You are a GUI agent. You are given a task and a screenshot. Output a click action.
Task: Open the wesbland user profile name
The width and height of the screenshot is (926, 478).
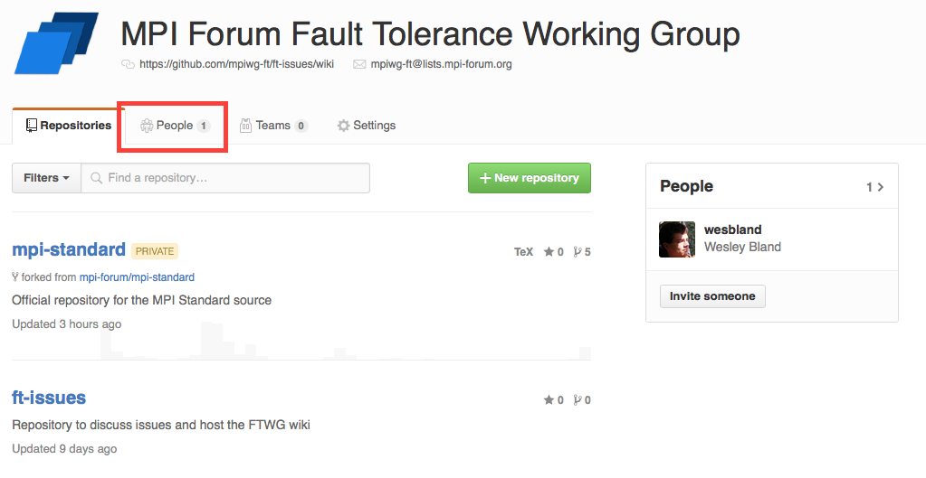733,230
